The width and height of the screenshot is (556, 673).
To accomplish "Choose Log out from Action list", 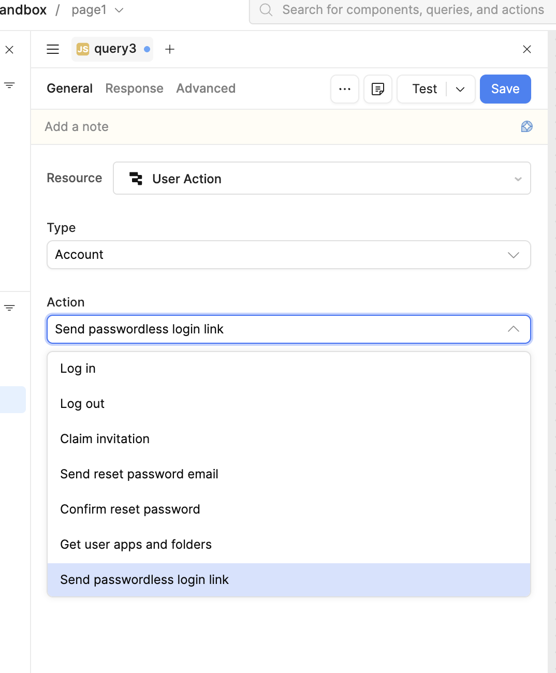I will point(289,404).
